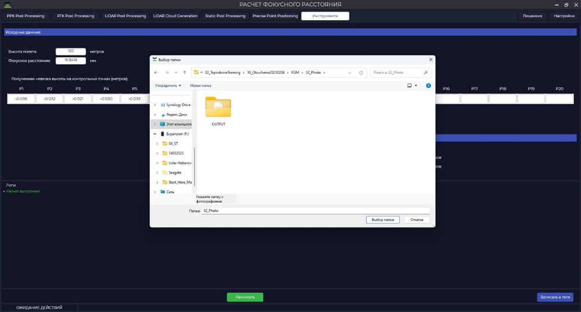Go up one folder level arrow
581x312 pixels.
(185, 73)
